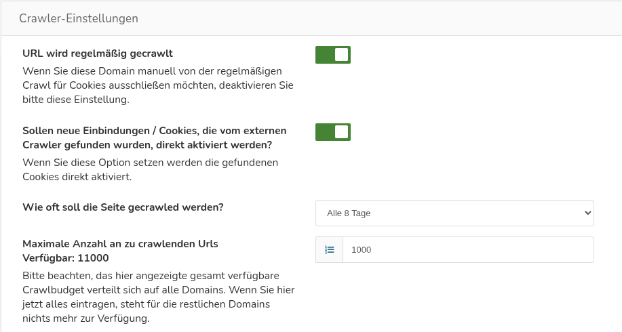Screen dimensions: 622x332
Task: Open the 'Alle 8 Tage' crawl frequency dropdown
Action: [x=454, y=213]
